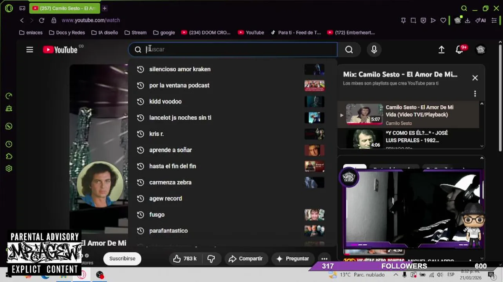Click the search magnifier button

tap(349, 50)
